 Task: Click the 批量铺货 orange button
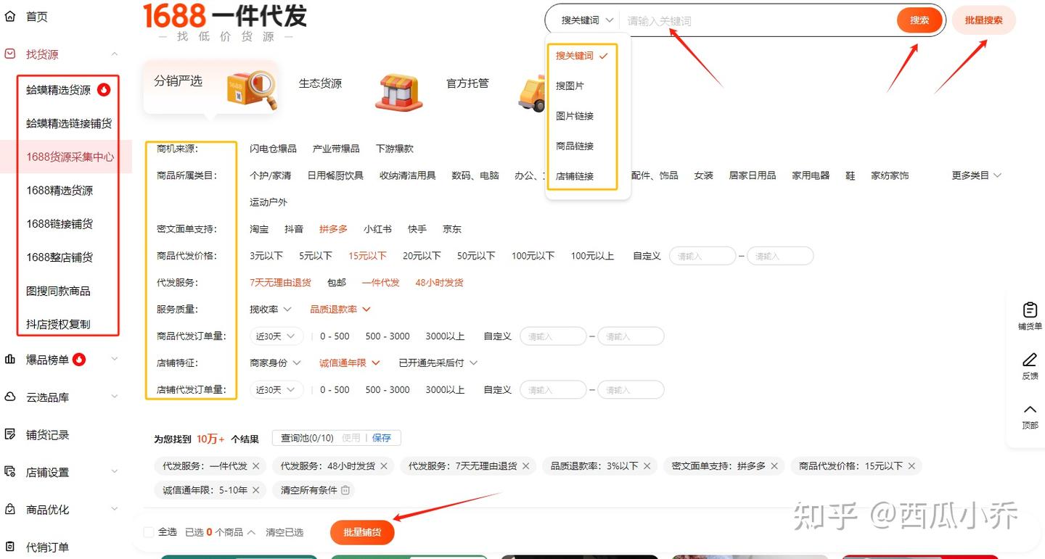(x=361, y=531)
